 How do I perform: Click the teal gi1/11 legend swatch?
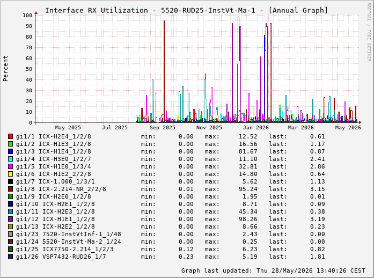coord(10,211)
